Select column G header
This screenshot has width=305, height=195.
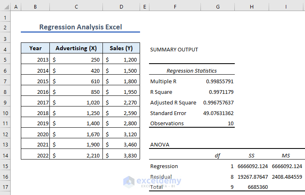coord(218,7)
